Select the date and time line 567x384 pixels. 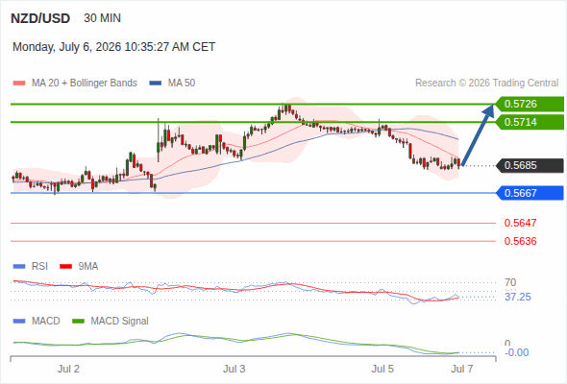[114, 47]
